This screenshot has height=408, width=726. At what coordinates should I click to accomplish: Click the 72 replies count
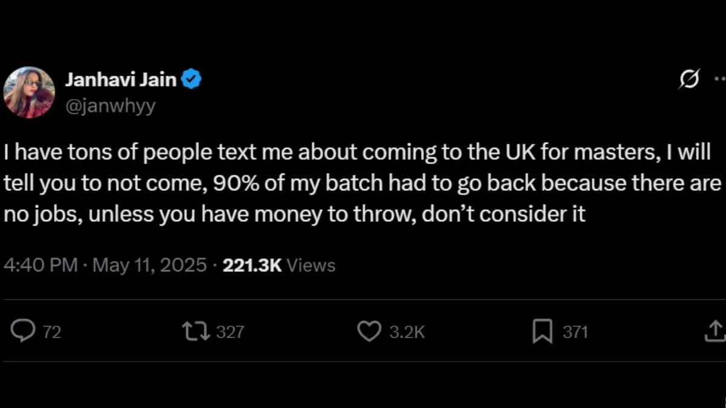[53, 332]
